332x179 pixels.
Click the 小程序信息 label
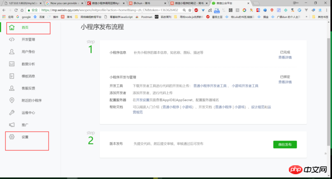(x=118, y=52)
